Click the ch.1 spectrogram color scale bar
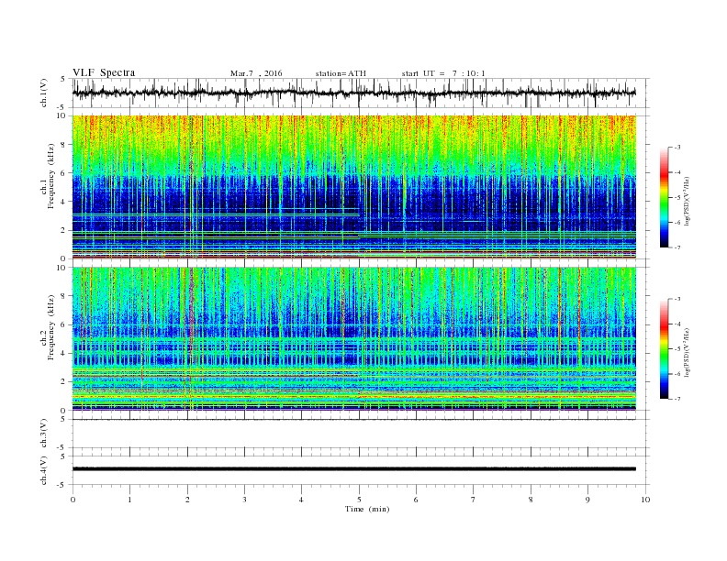The width and height of the screenshot is (727, 561). pyautogui.click(x=664, y=197)
